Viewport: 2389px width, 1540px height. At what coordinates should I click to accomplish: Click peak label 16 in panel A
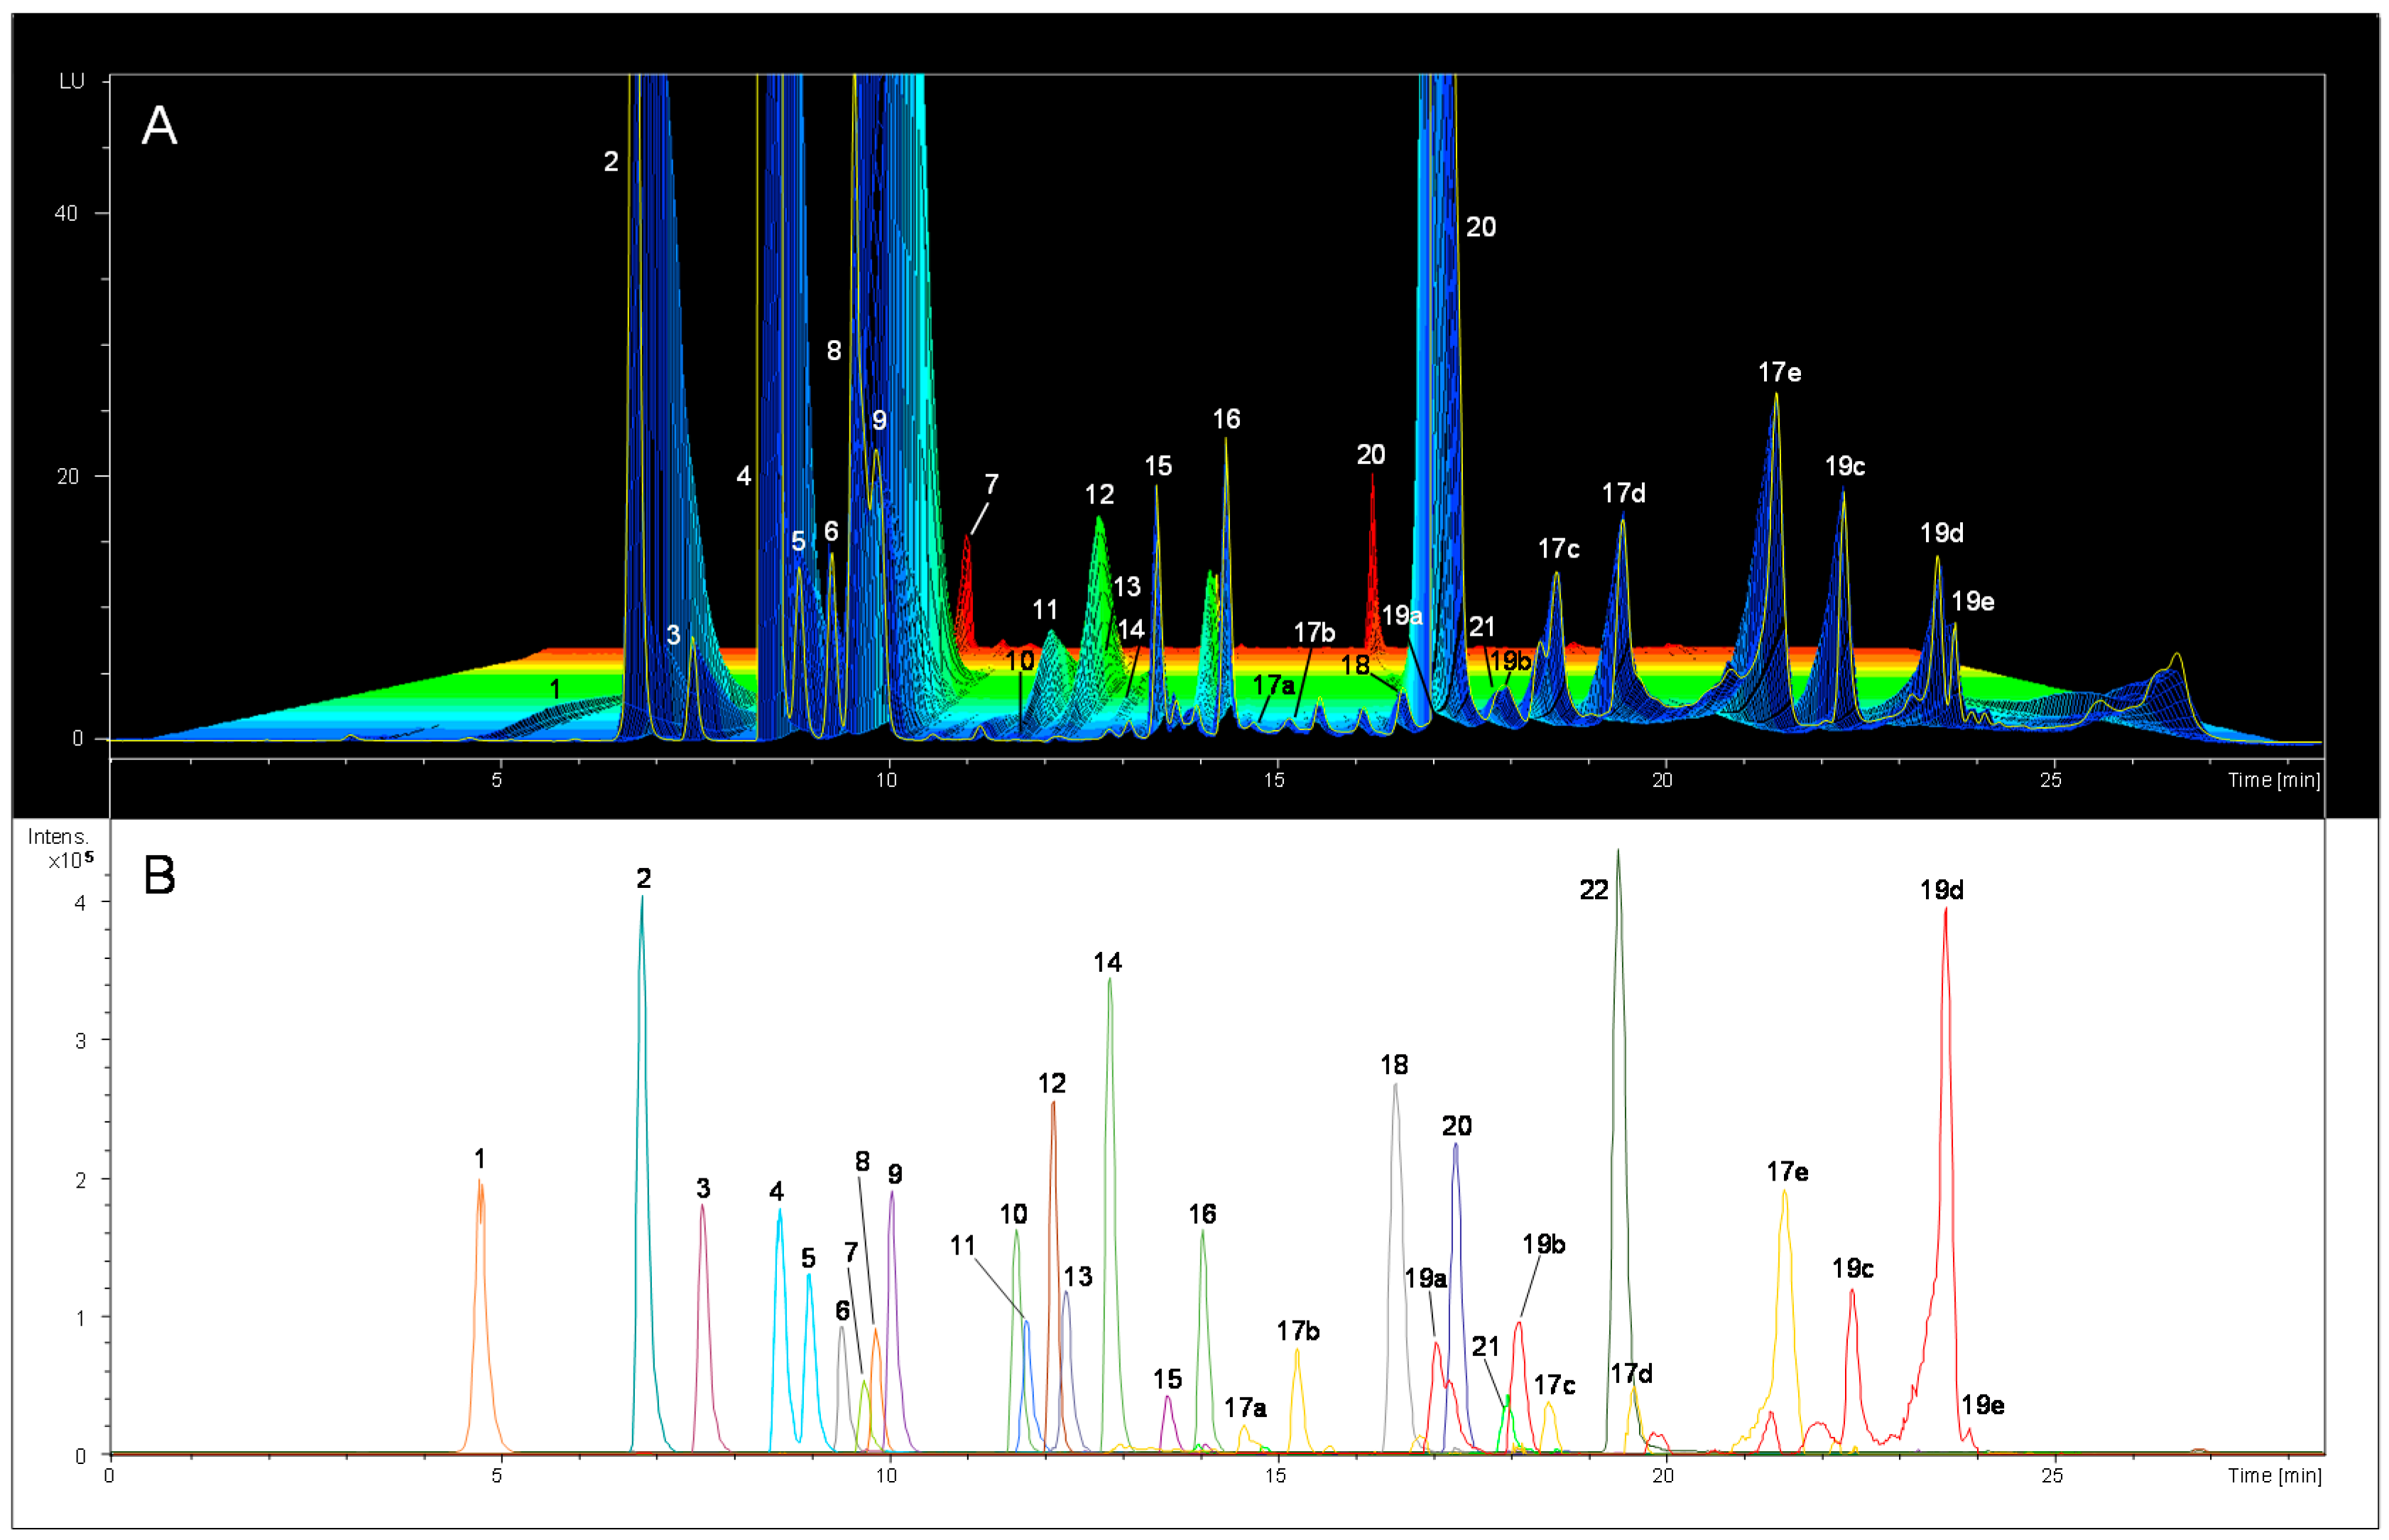(x=1226, y=419)
